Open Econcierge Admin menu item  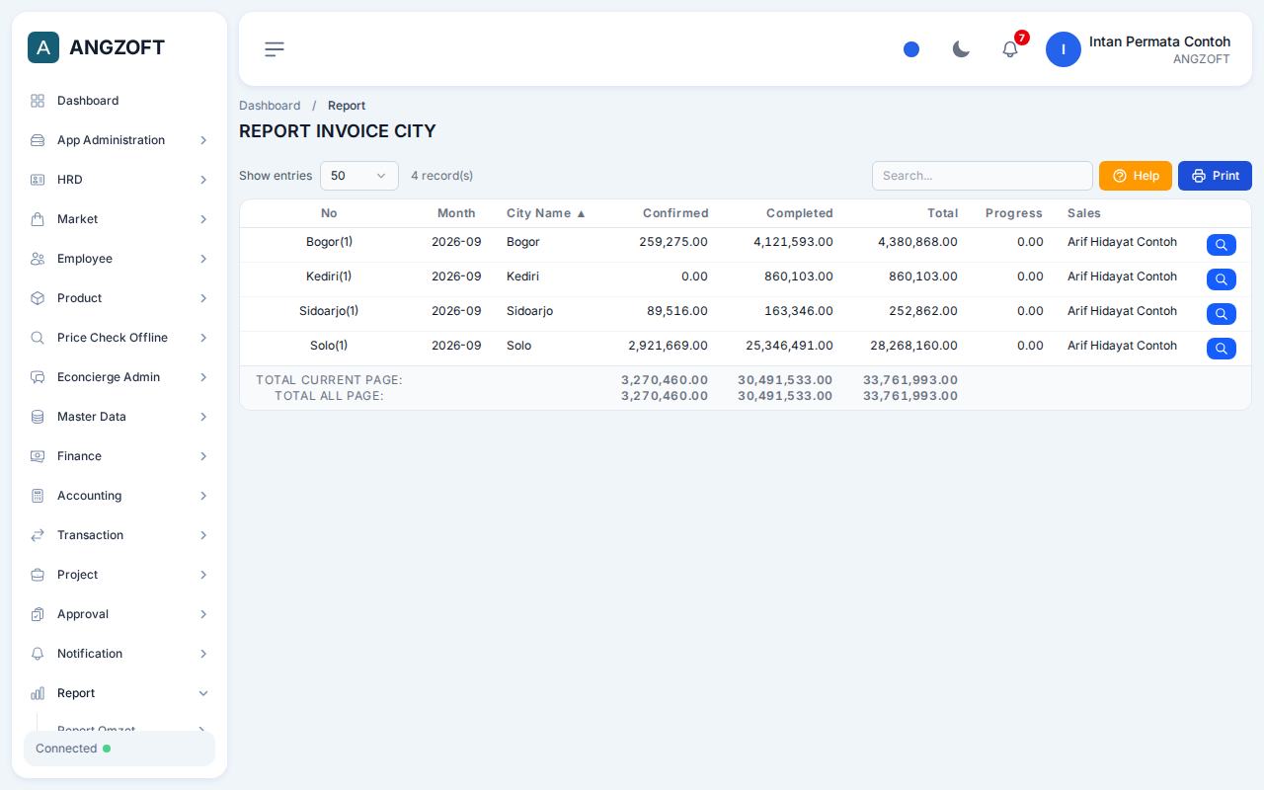pos(119,377)
